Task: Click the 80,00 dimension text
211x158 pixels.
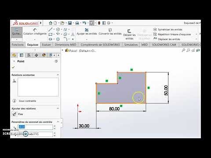Action: pos(114,109)
